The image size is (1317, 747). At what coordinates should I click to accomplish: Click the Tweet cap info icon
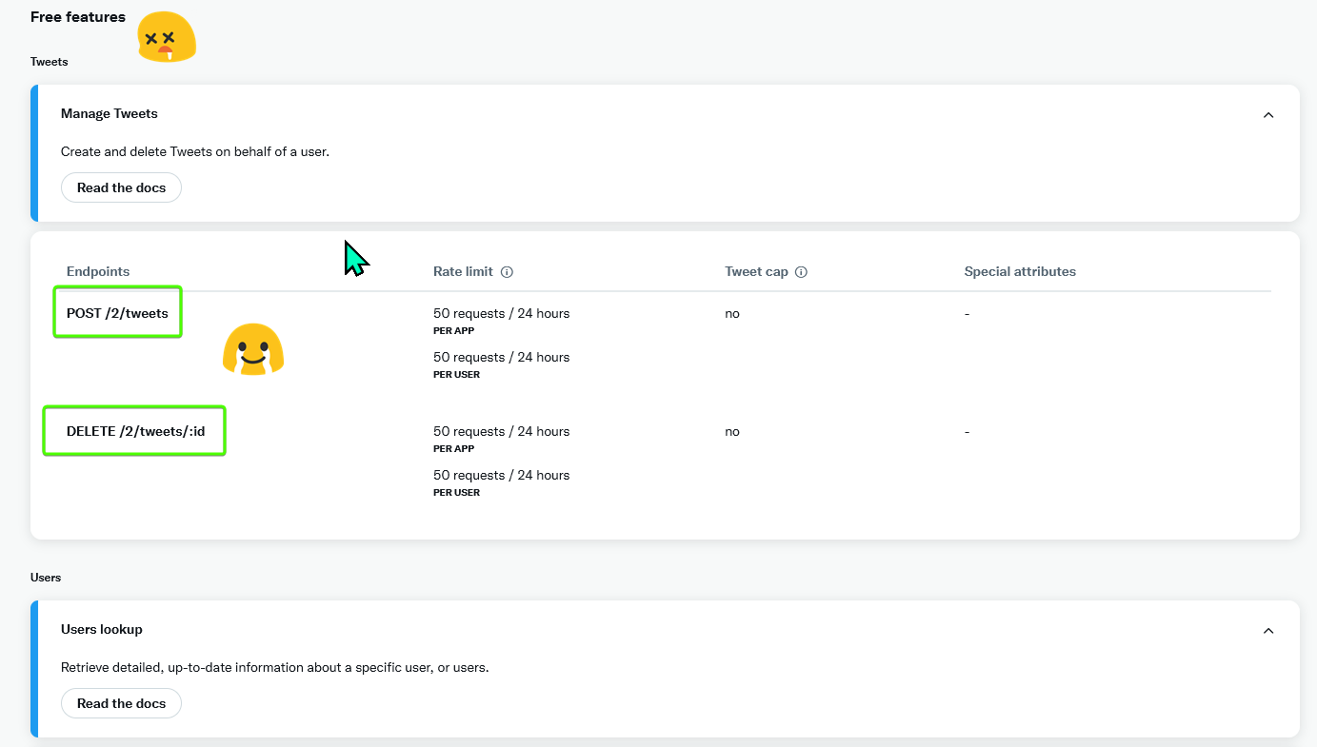[x=802, y=271]
